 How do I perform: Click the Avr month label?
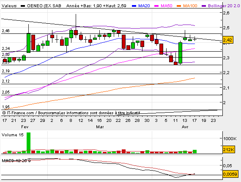pyautogui.click(x=185, y=127)
